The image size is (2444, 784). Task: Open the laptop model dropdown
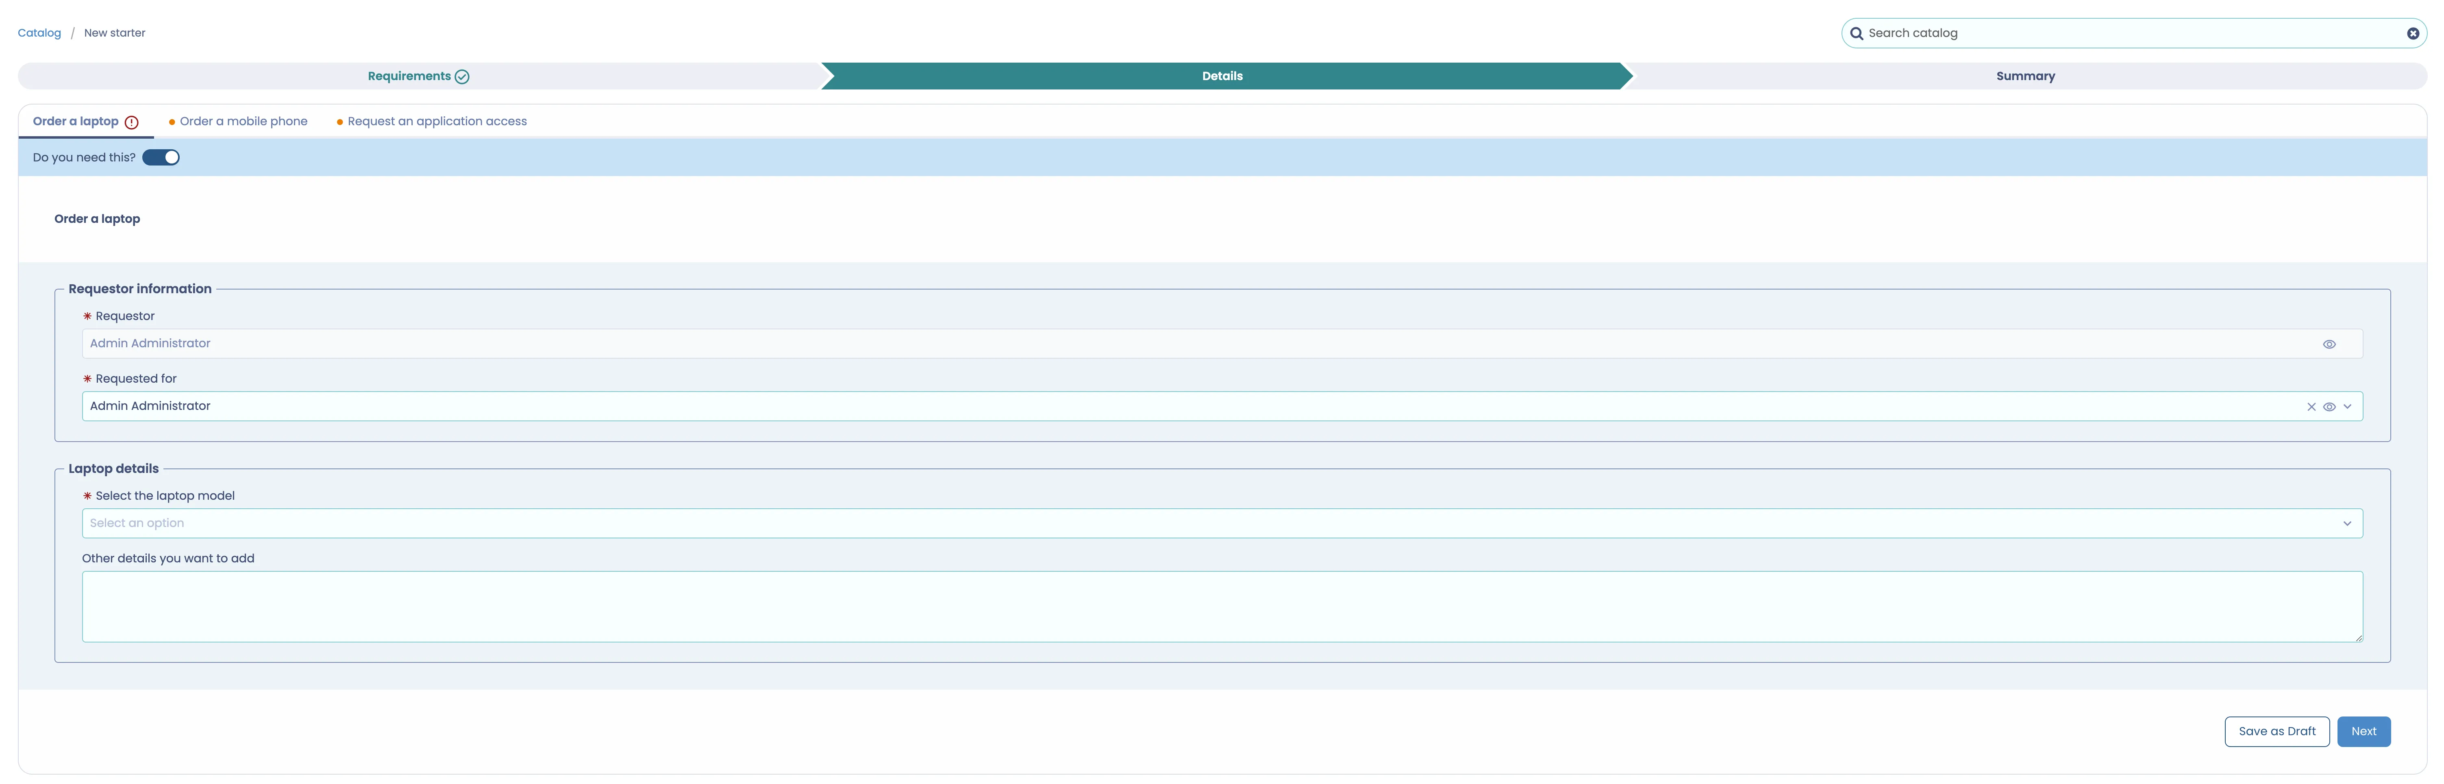tap(1222, 523)
